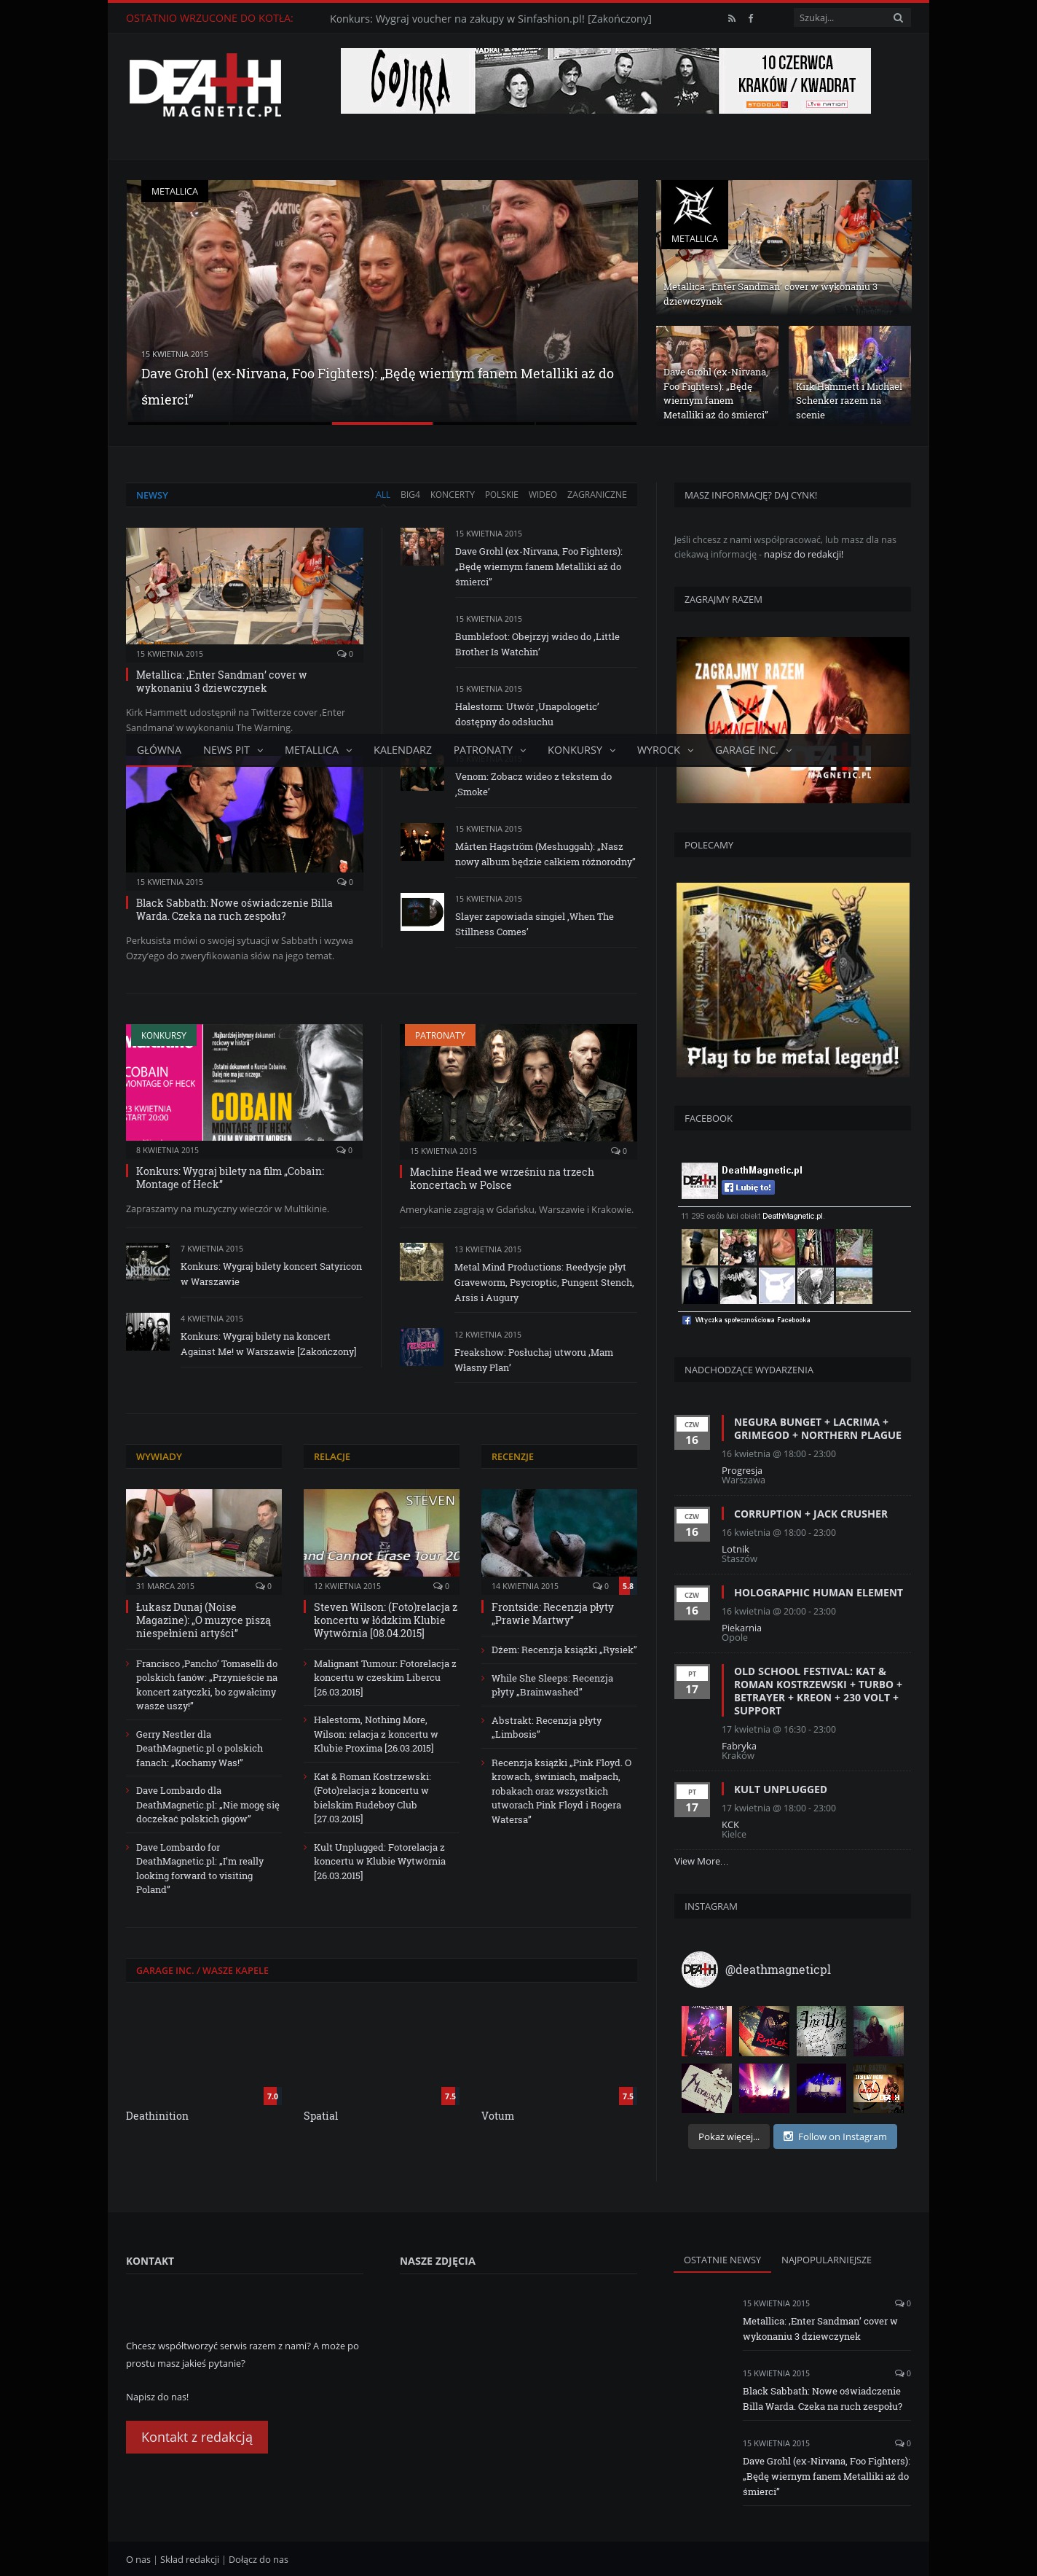Open the Slayer 'When The Stillness Comes' headline
Viewport: 1037px width, 2576px height.
tap(535, 924)
